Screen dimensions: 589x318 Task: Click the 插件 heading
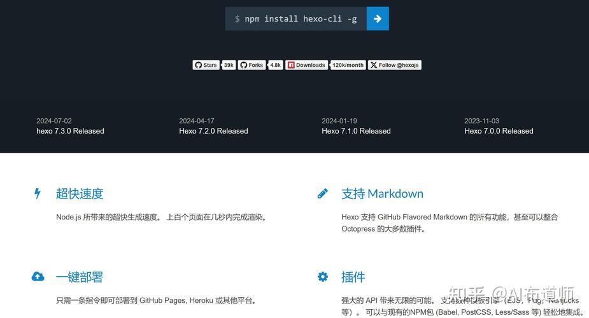(353, 277)
